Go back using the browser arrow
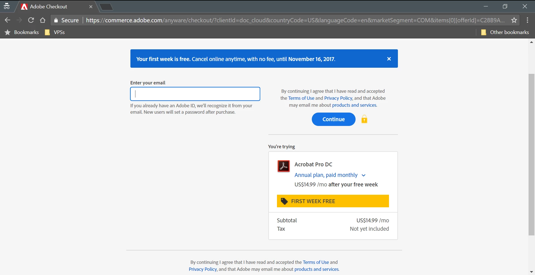Image resolution: width=535 pixels, height=275 pixels. pyautogui.click(x=8, y=20)
